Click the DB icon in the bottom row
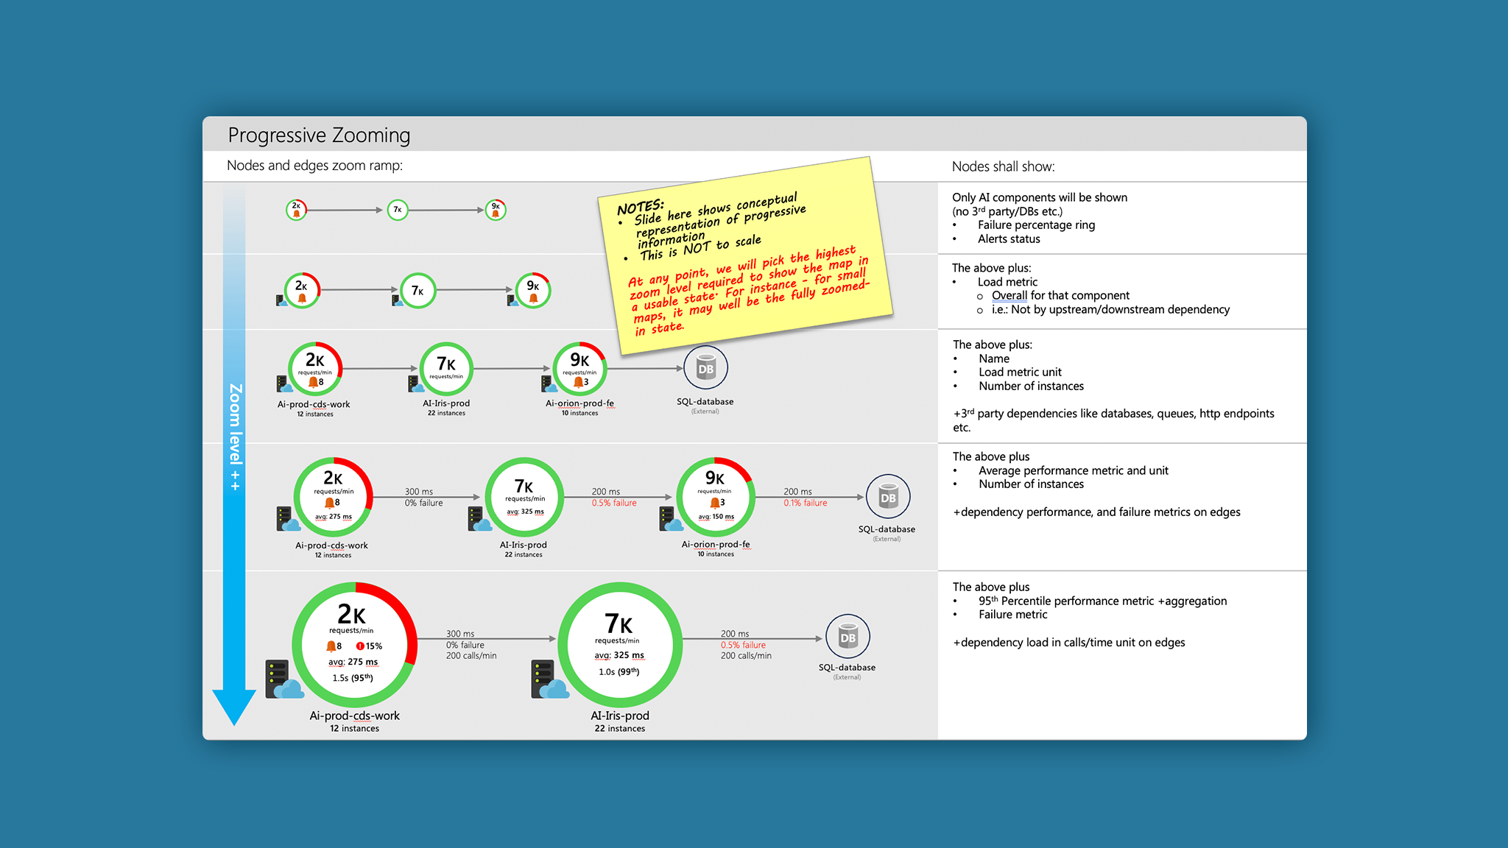The image size is (1508, 848). (848, 637)
